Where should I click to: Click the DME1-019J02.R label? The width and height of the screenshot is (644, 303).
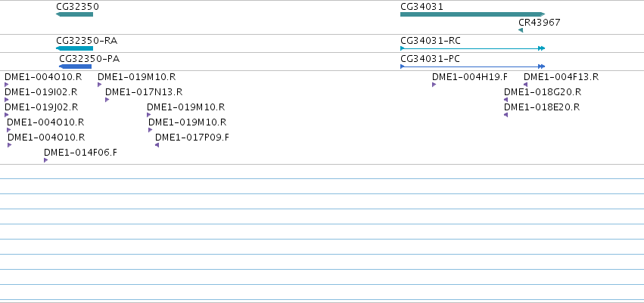(x=41, y=107)
